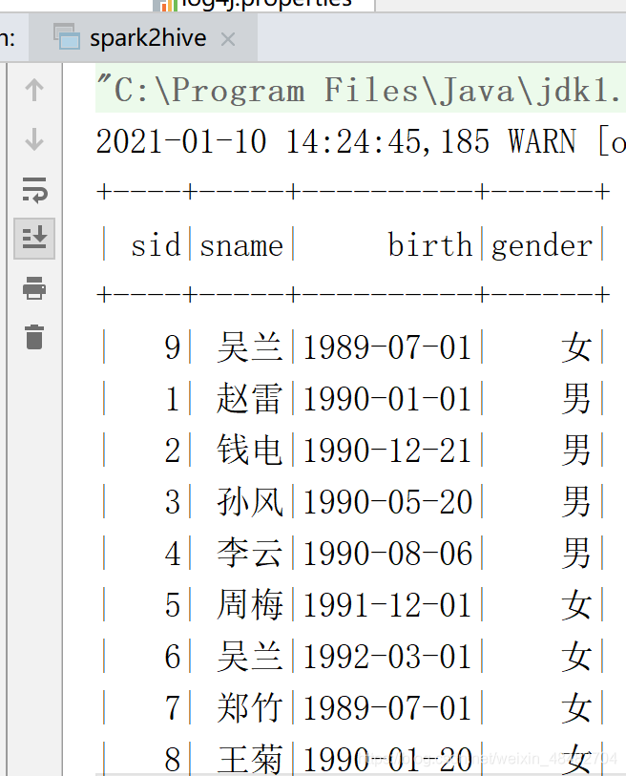The image size is (626, 776).
Task: Click the Print console output icon
Action: [34, 287]
